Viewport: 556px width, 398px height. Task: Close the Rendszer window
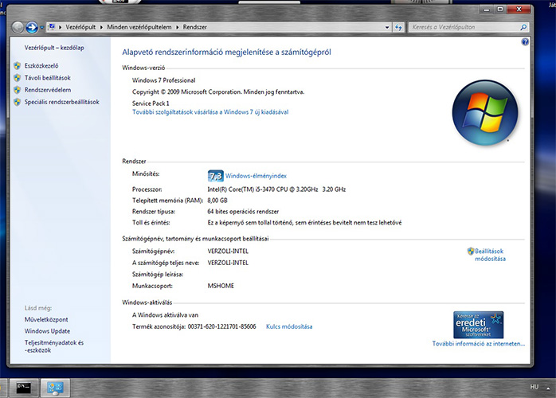[x=519, y=10]
